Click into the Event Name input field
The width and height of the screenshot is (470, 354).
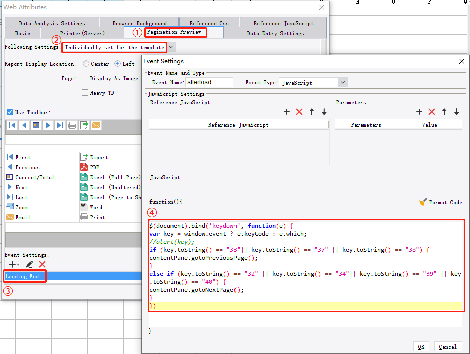(x=209, y=82)
